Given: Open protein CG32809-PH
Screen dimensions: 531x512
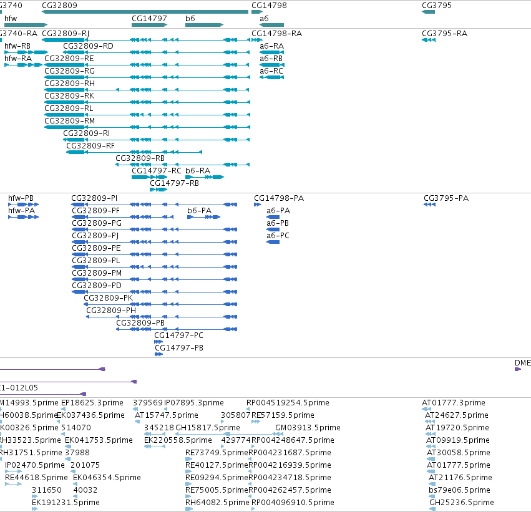Looking at the screenshot, I should click(162, 317).
